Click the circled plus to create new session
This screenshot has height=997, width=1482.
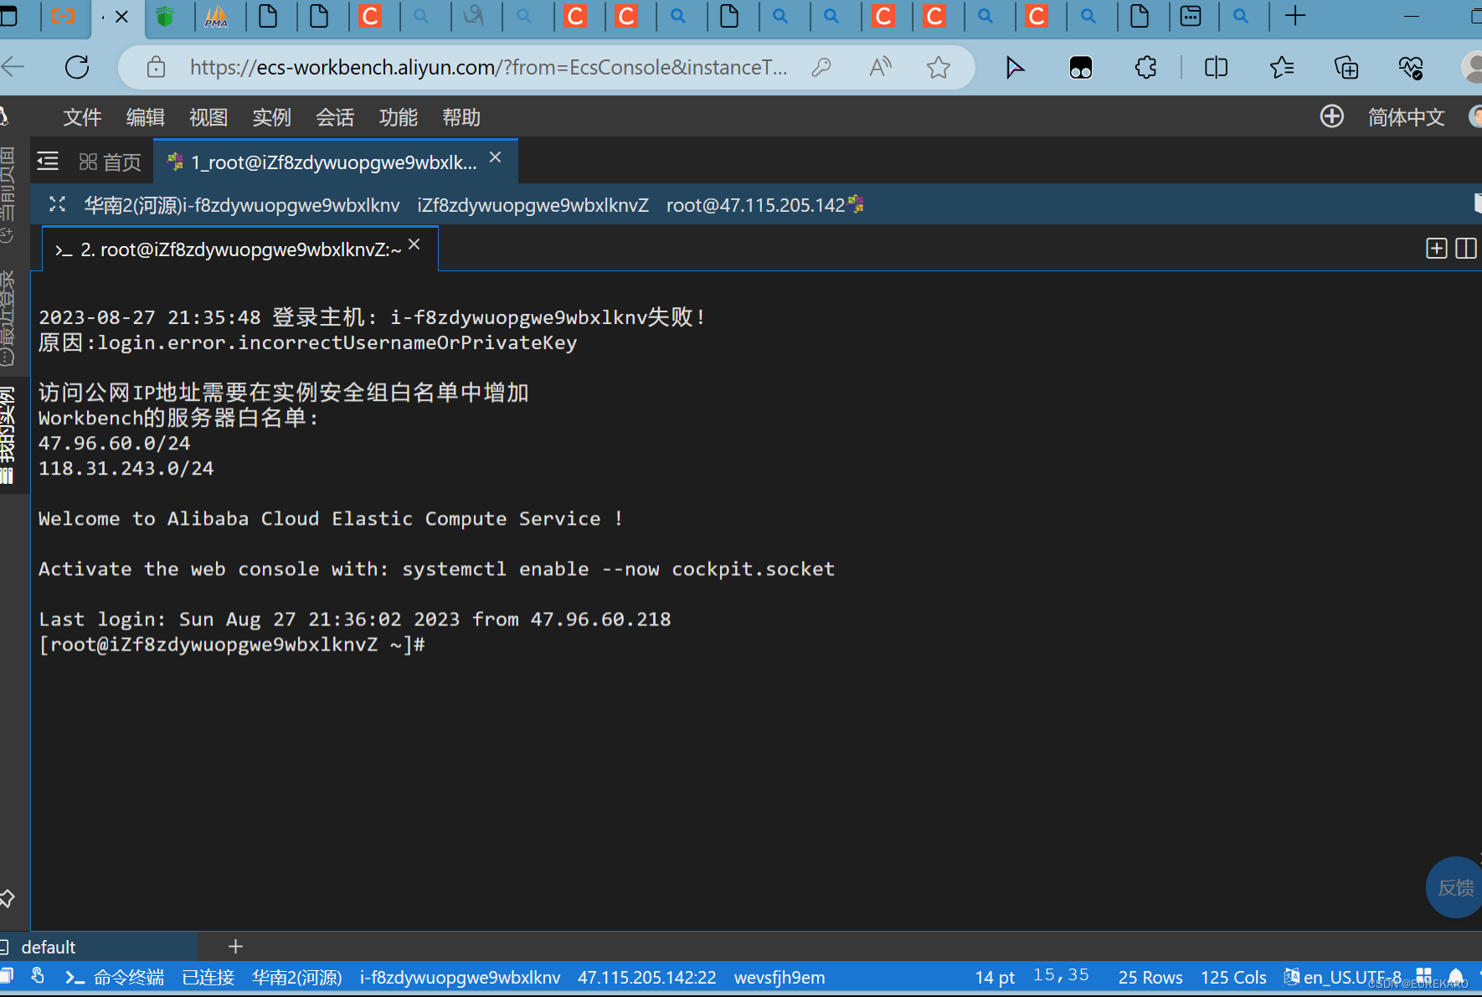(1332, 116)
